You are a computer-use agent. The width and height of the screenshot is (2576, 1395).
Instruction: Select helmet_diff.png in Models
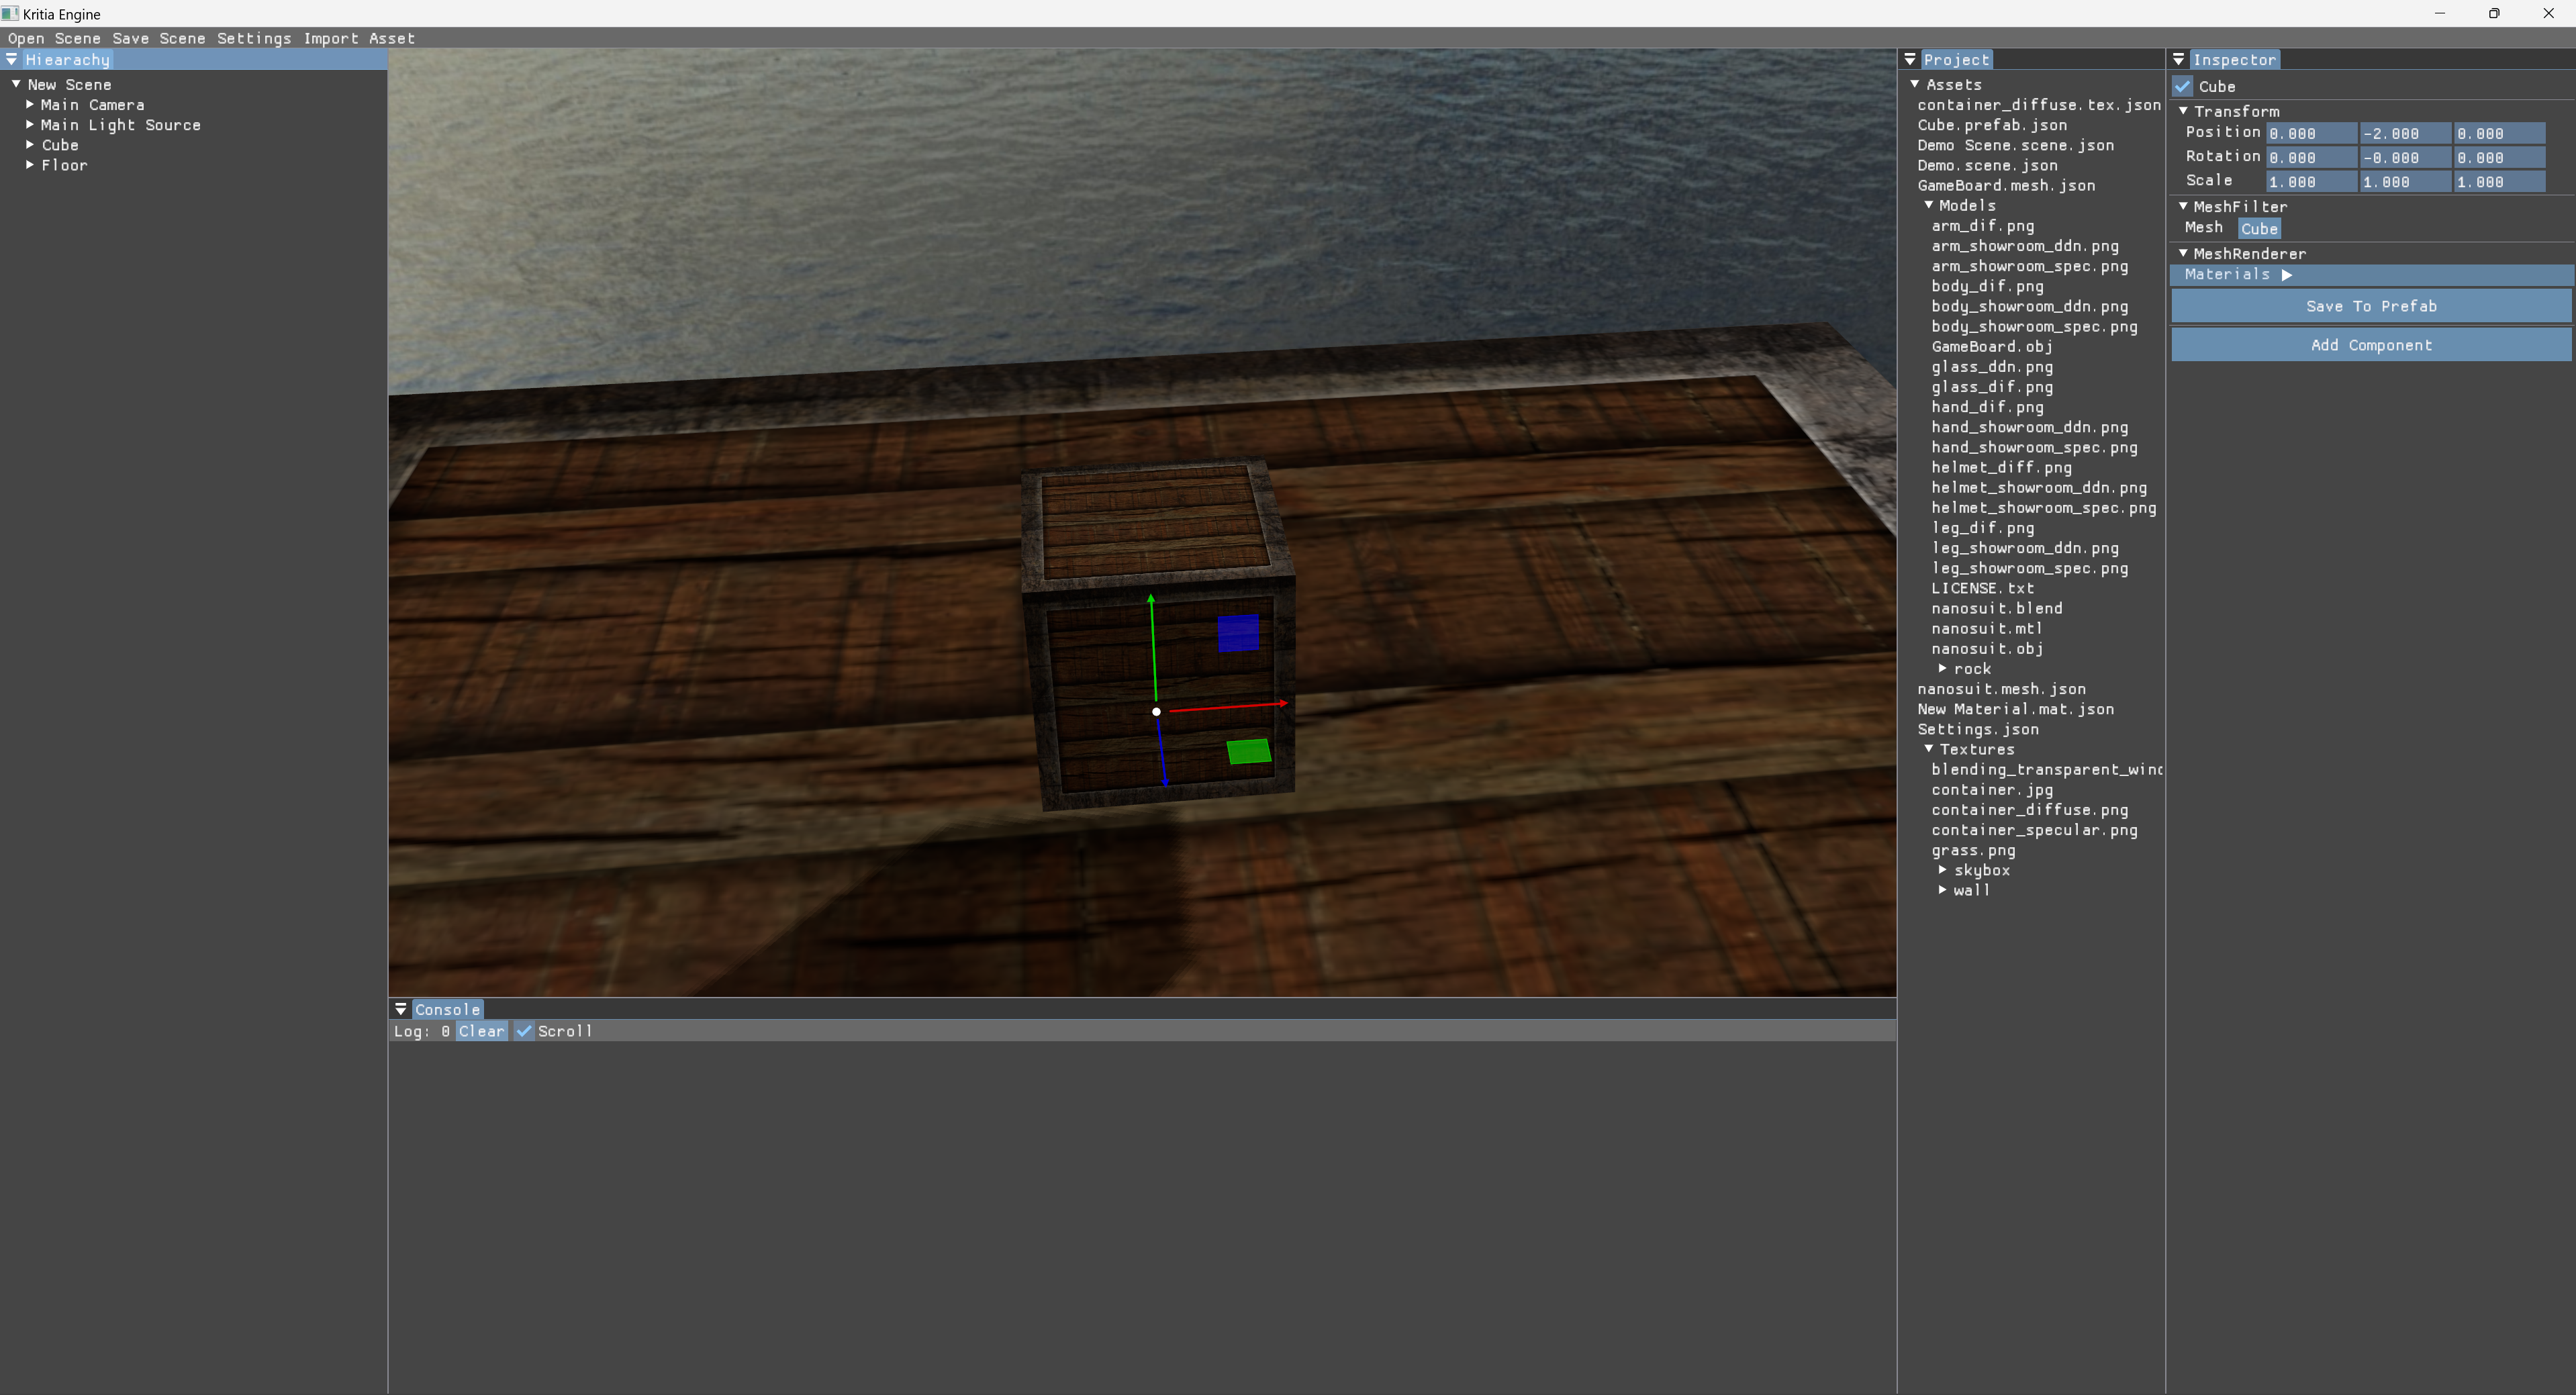[x=2001, y=467]
